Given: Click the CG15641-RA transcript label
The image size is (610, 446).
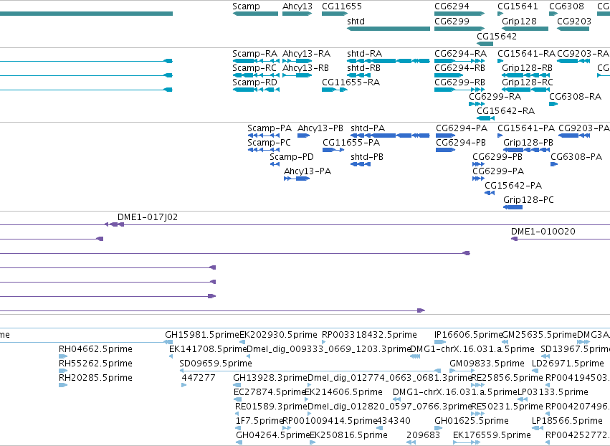Looking at the screenshot, I should pyautogui.click(x=526, y=53).
